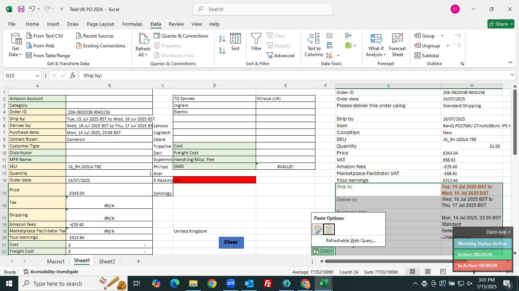Screen dimensions: 519x291
Task: Choose From Table/Range
Action: pos(48,56)
